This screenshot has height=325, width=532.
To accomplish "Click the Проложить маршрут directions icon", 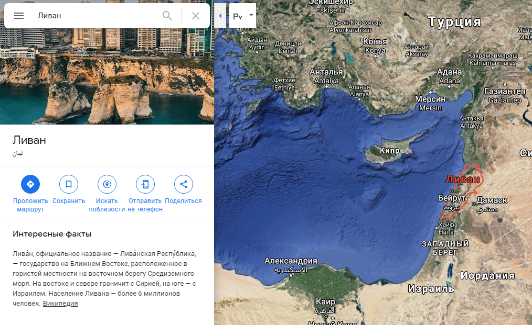I will click(30, 184).
